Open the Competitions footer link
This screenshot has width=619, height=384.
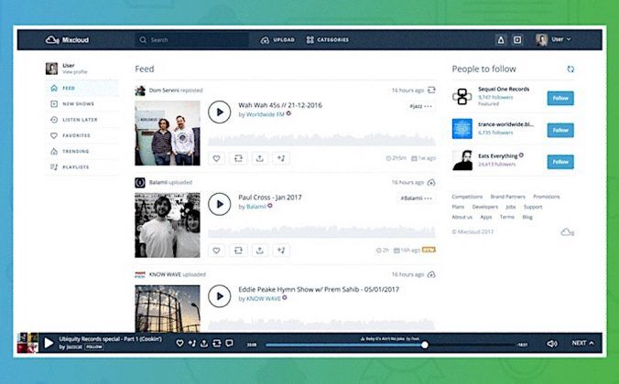click(x=467, y=197)
